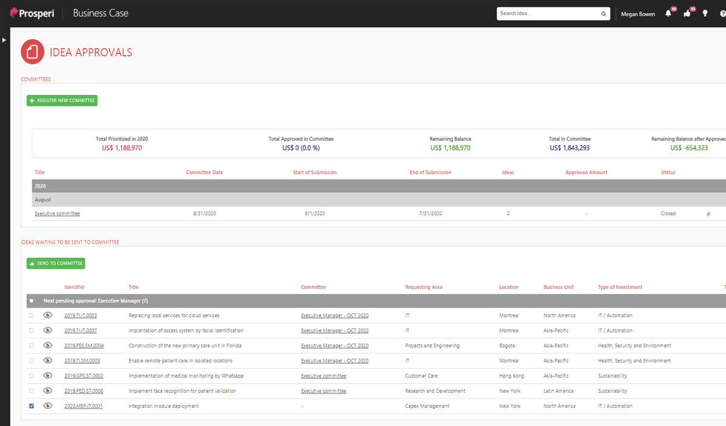Collapse the August month group row

(x=42, y=199)
